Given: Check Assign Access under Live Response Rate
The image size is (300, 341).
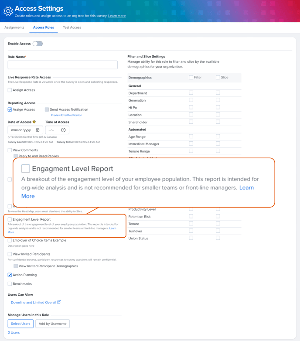Looking at the screenshot, I should [x=10, y=90].
